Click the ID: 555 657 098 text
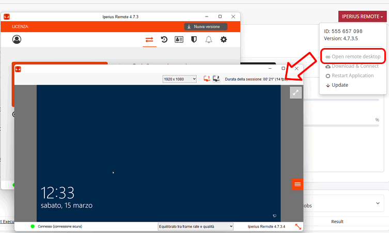389x233 pixels. pyautogui.click(x=343, y=32)
